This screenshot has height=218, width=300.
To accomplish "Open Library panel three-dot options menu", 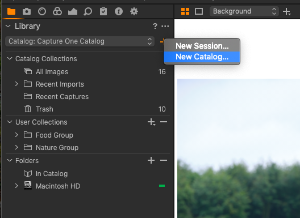I will 165,26.
